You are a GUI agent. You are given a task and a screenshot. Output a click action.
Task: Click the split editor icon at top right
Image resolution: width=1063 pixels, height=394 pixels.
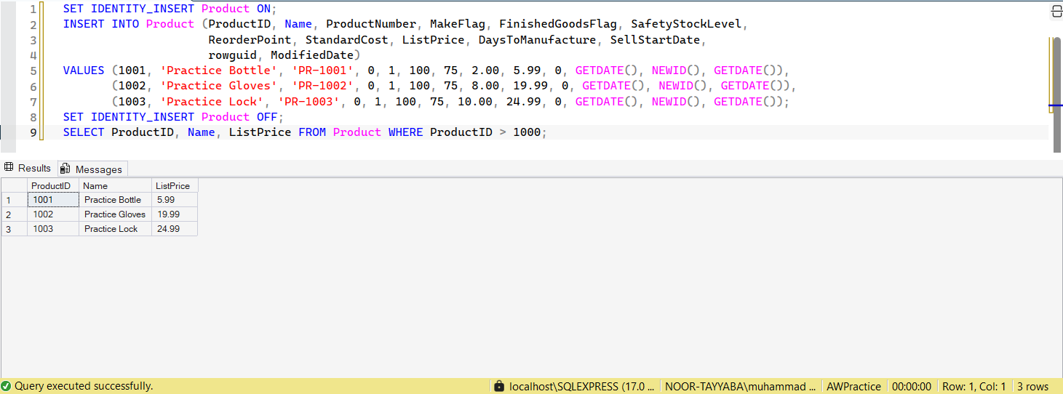pos(1056,11)
